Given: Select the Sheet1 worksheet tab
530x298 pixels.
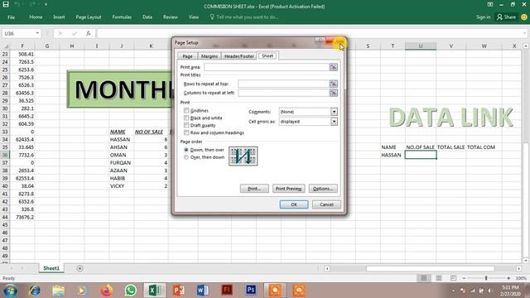Looking at the screenshot, I should click(51, 268).
